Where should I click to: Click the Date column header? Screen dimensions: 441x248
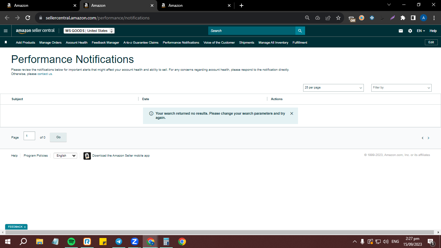pos(146,99)
